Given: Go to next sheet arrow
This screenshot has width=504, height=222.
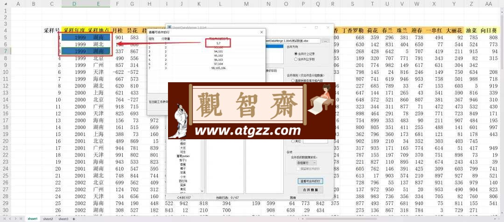Looking at the screenshot, I should [x=15, y=219].
